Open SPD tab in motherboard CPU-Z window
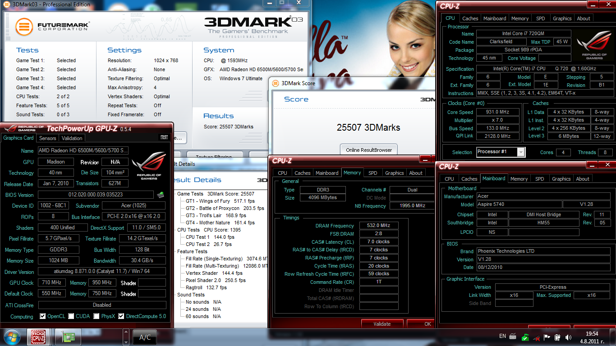The height and width of the screenshot is (346, 616). point(540,179)
